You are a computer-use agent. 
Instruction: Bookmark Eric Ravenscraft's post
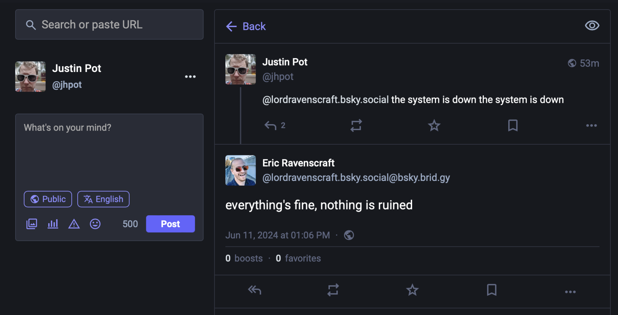[x=491, y=290]
